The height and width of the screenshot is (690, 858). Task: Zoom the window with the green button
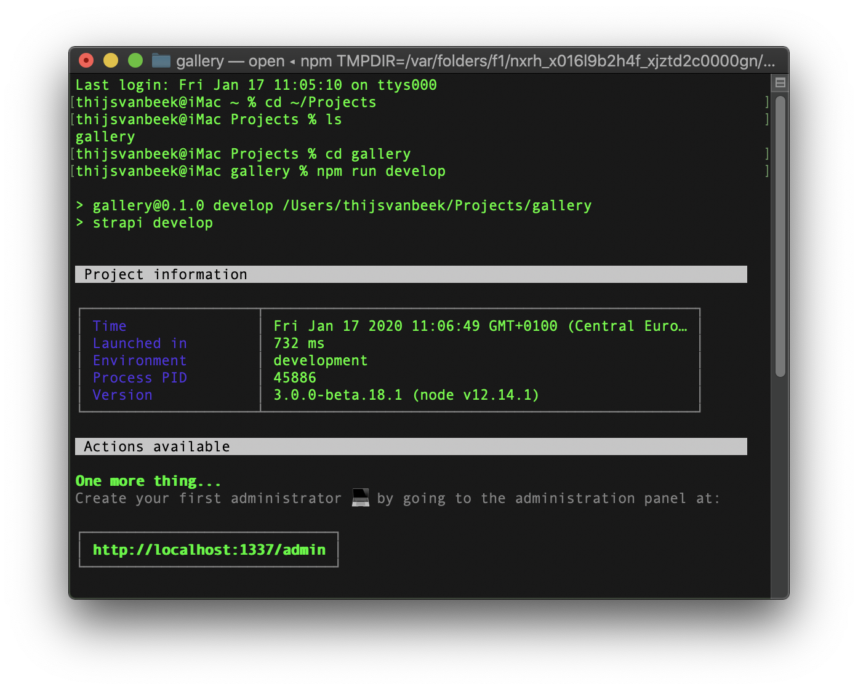point(135,60)
